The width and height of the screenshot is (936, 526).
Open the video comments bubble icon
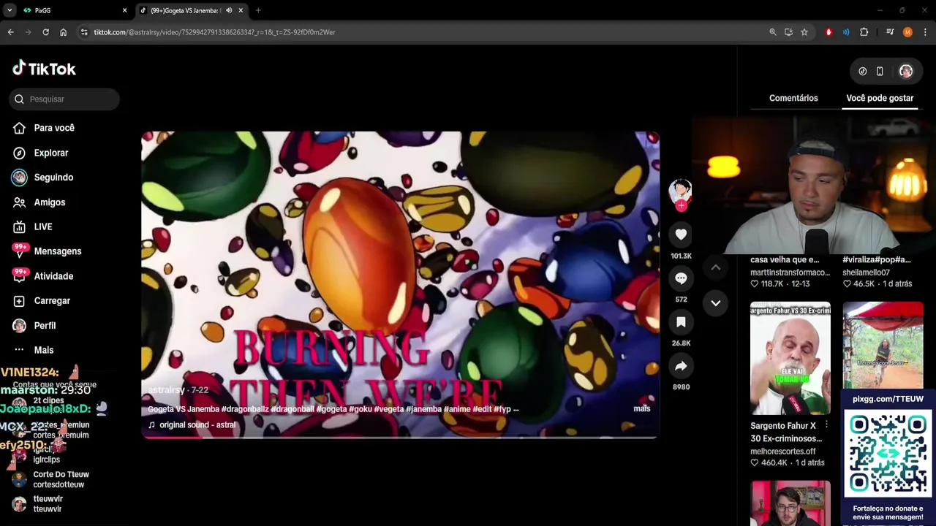tap(681, 278)
